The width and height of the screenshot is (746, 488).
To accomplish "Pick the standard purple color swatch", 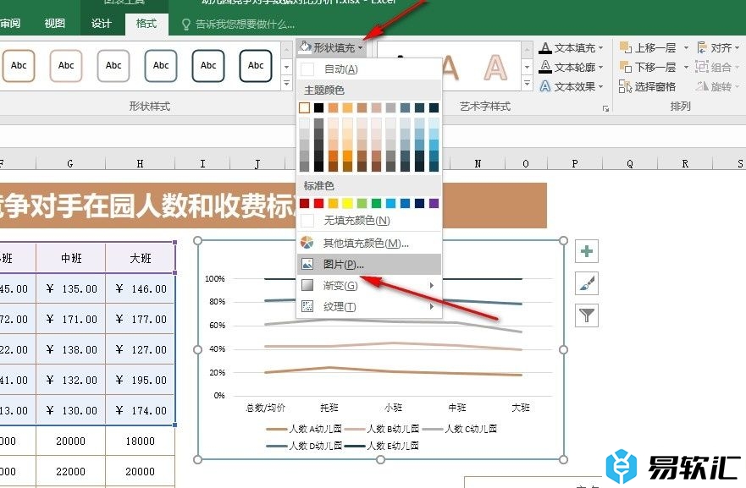I will [434, 203].
